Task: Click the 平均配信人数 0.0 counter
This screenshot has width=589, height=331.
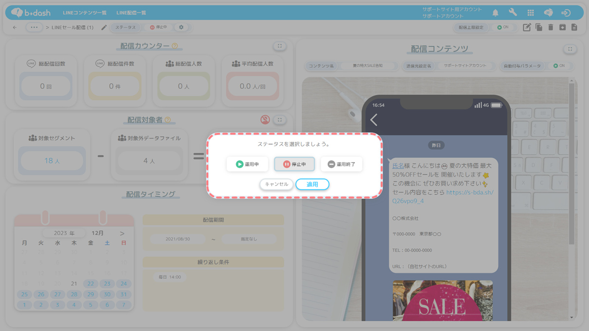Action: coord(253,86)
